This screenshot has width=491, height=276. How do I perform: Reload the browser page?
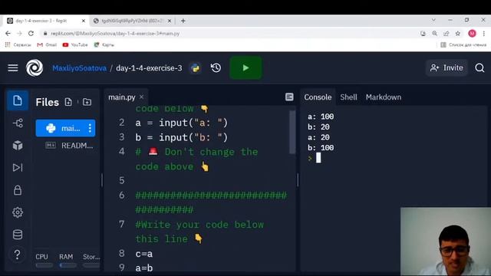(31, 33)
